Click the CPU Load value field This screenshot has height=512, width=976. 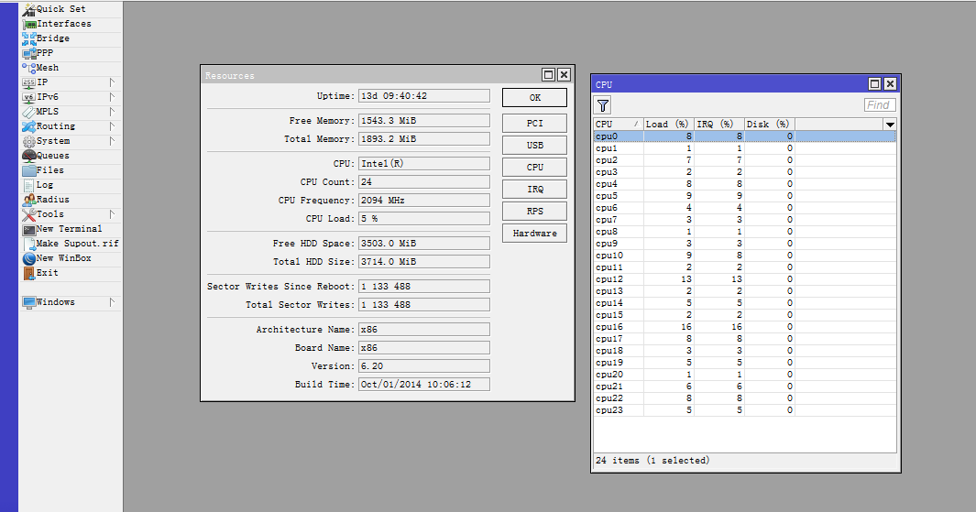click(x=424, y=218)
